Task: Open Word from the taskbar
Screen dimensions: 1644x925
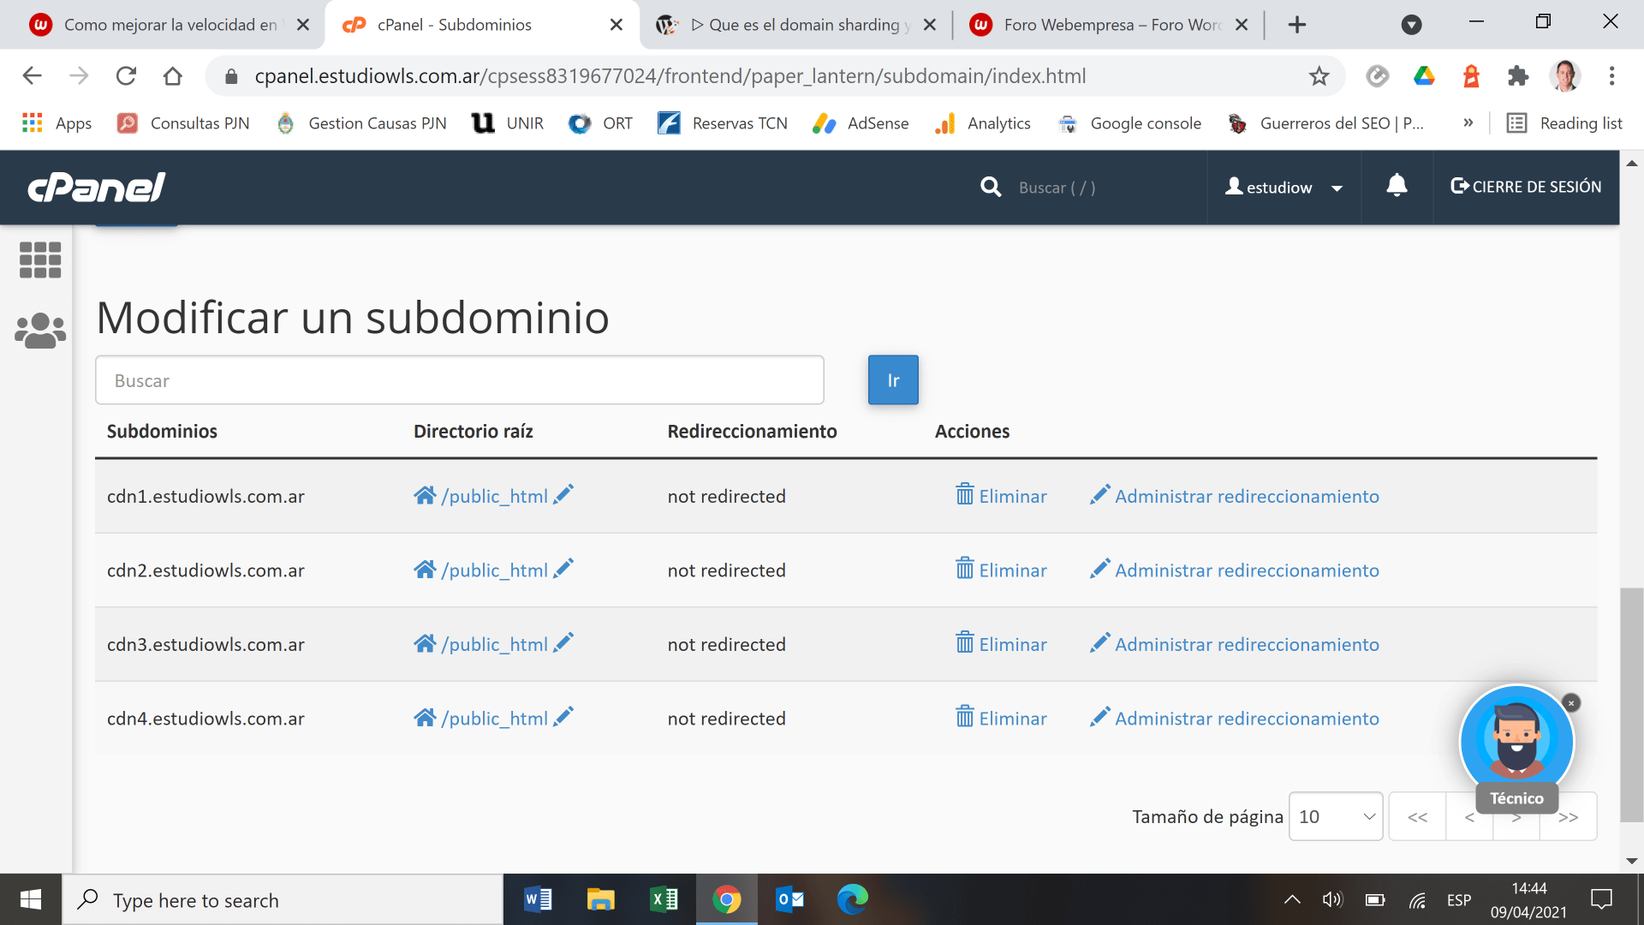Action: click(x=538, y=899)
